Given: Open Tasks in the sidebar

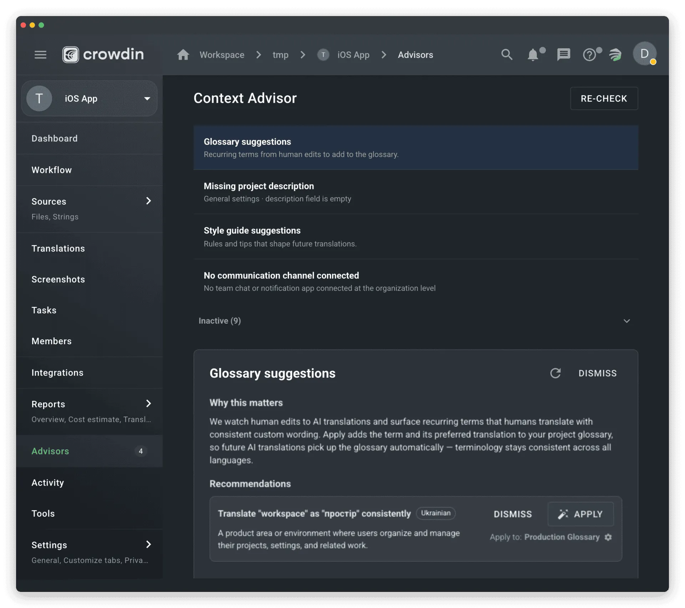Looking at the screenshot, I should tap(89, 310).
